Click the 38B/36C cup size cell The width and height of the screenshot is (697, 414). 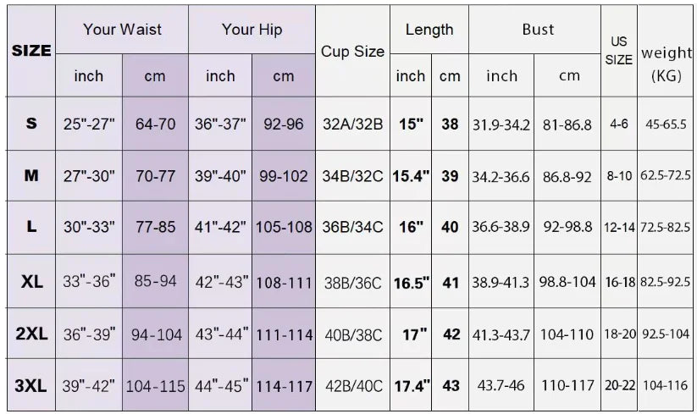coord(352,282)
